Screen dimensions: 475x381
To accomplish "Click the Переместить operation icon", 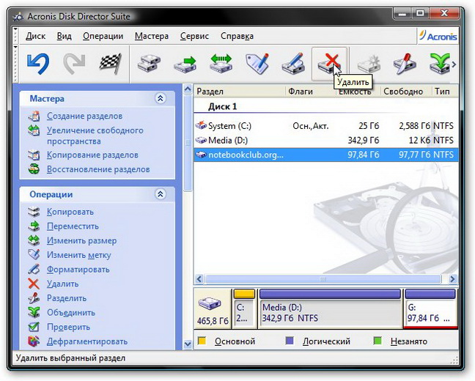I will pyautogui.click(x=34, y=226).
